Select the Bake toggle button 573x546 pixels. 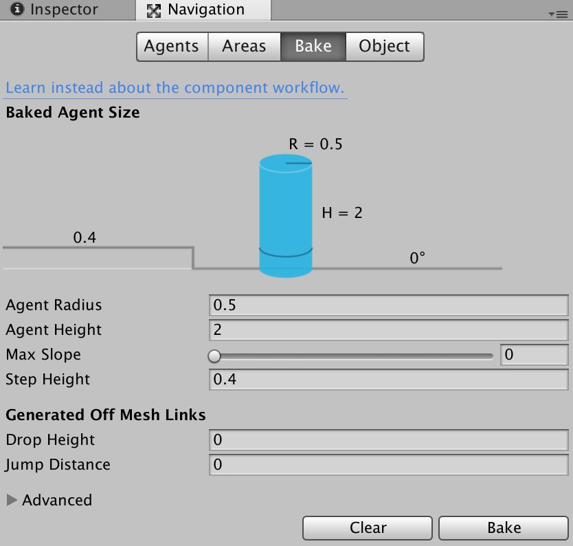[313, 47]
